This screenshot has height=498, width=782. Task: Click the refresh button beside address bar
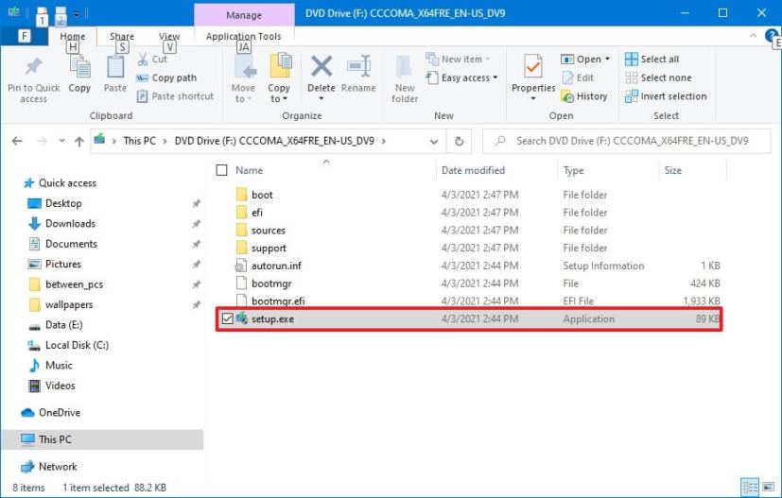pos(459,141)
